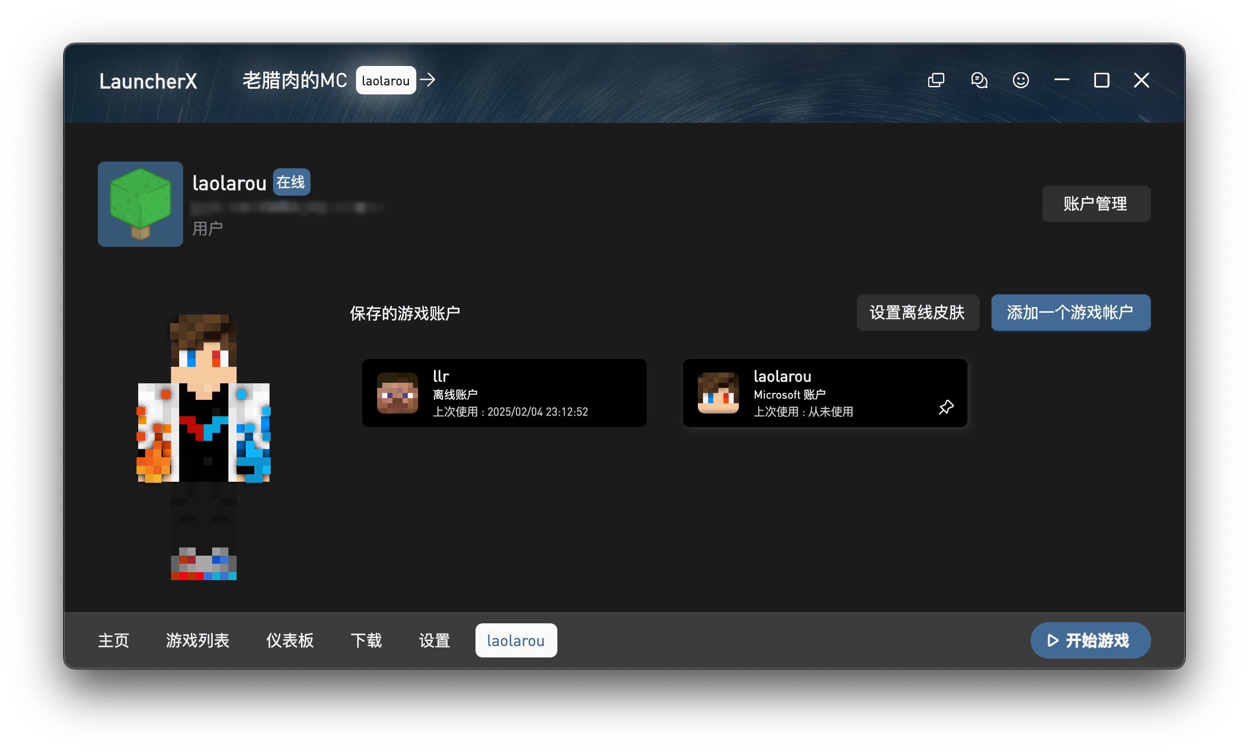Click the green tree user avatar

click(140, 204)
